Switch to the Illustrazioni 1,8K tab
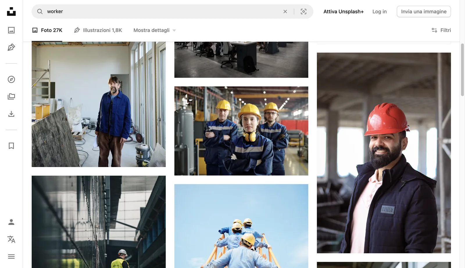465x268 pixels. pos(98,30)
